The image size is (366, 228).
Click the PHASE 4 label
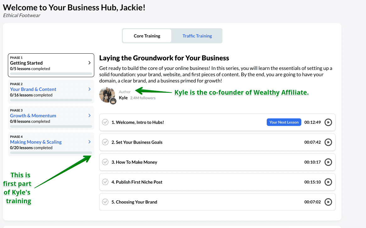pyautogui.click(x=16, y=137)
